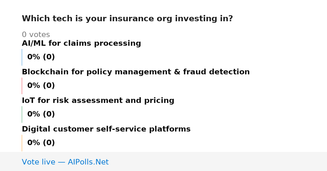
Task: Click 'AIPolls.Net' in the footer link
Action: pos(88,162)
